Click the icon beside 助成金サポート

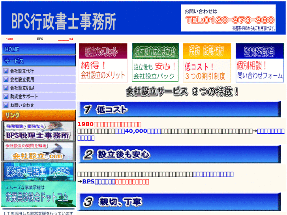(x=6, y=96)
